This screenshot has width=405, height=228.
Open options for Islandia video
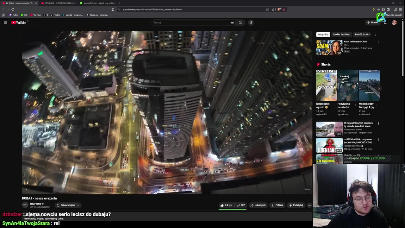(378, 123)
